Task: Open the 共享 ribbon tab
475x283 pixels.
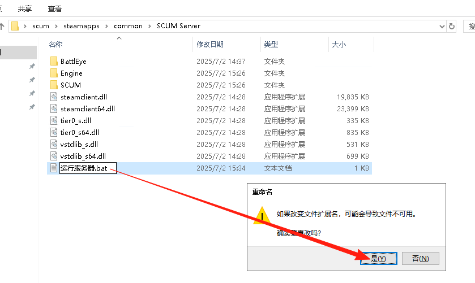Action: [x=25, y=8]
